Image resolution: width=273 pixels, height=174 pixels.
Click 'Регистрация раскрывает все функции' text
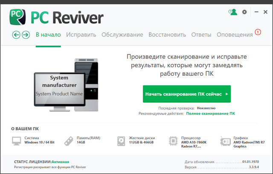[x=42, y=167]
